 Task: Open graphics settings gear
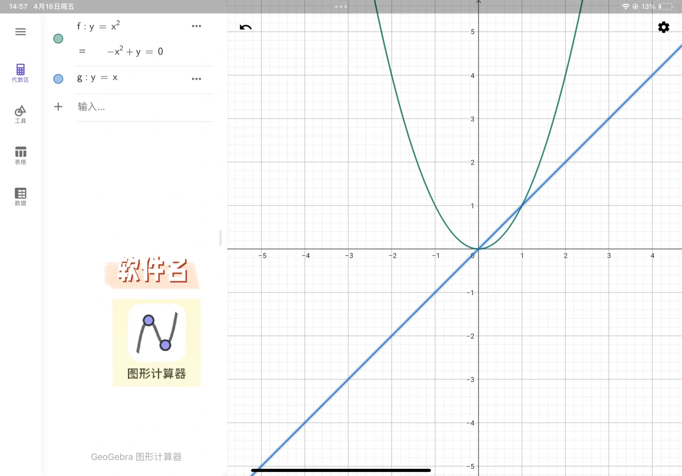click(x=663, y=27)
